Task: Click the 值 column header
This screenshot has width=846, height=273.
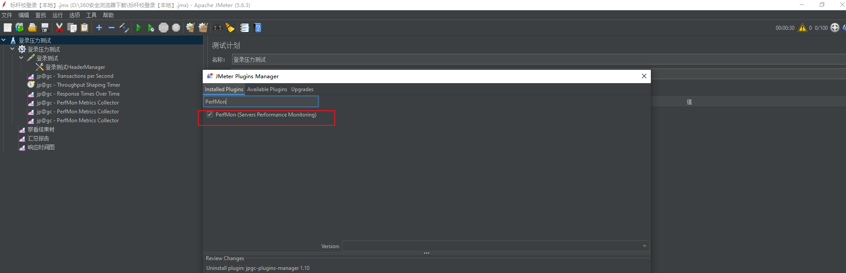Action: tap(689, 102)
